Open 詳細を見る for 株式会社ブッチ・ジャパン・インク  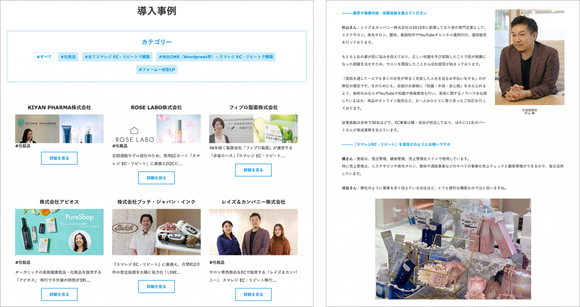tap(156, 287)
